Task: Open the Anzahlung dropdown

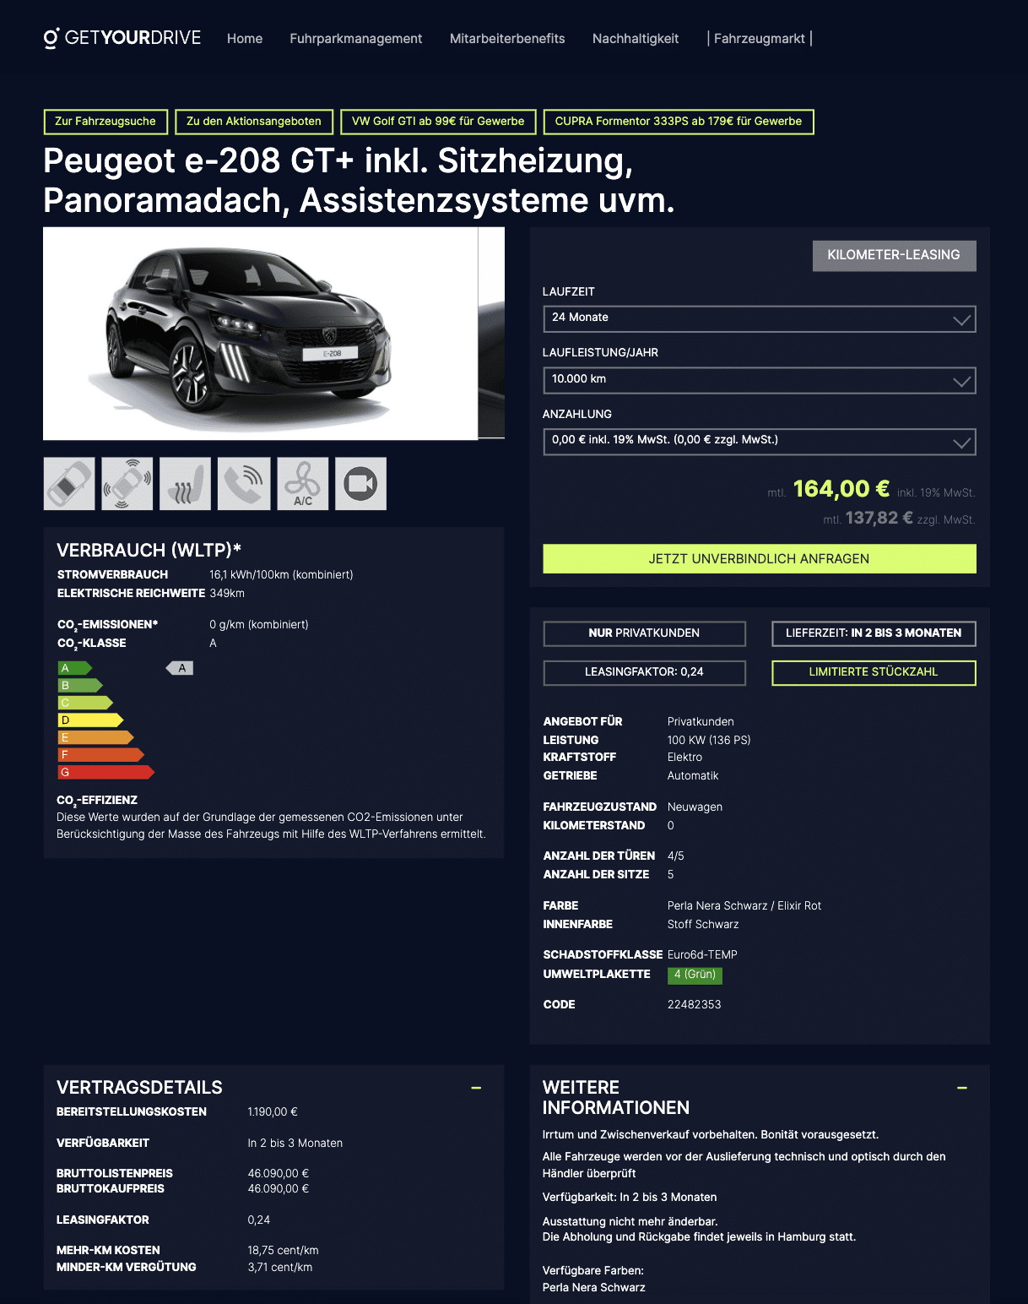Action: [x=760, y=441]
